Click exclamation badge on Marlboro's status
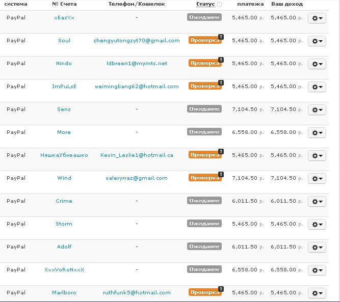 [x=221, y=289]
